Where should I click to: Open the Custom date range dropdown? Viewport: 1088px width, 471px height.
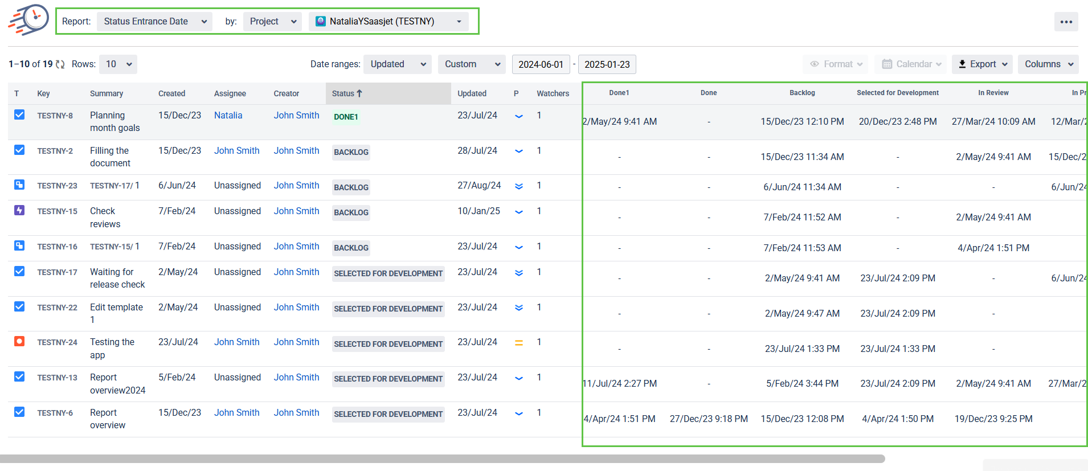coord(472,64)
